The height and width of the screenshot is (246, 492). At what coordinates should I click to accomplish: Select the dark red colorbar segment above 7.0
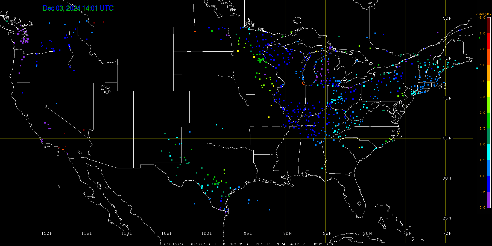[x=489, y=25]
